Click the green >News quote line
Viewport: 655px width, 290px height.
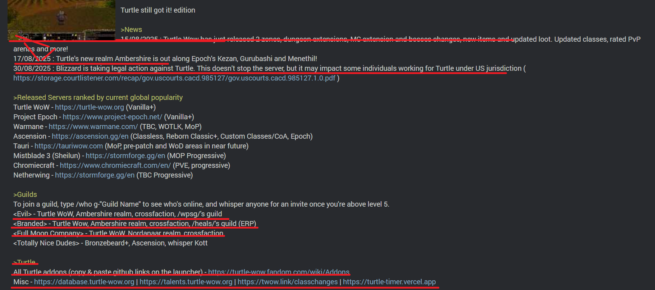click(131, 29)
